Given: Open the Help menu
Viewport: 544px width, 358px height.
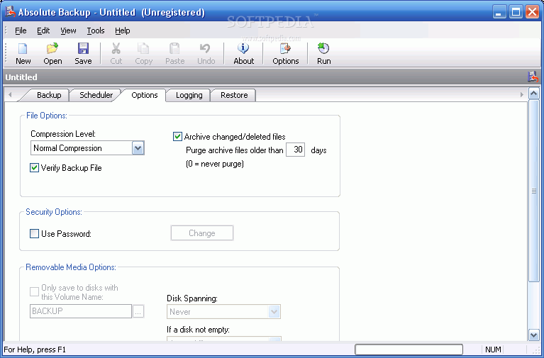Looking at the screenshot, I should pos(123,30).
